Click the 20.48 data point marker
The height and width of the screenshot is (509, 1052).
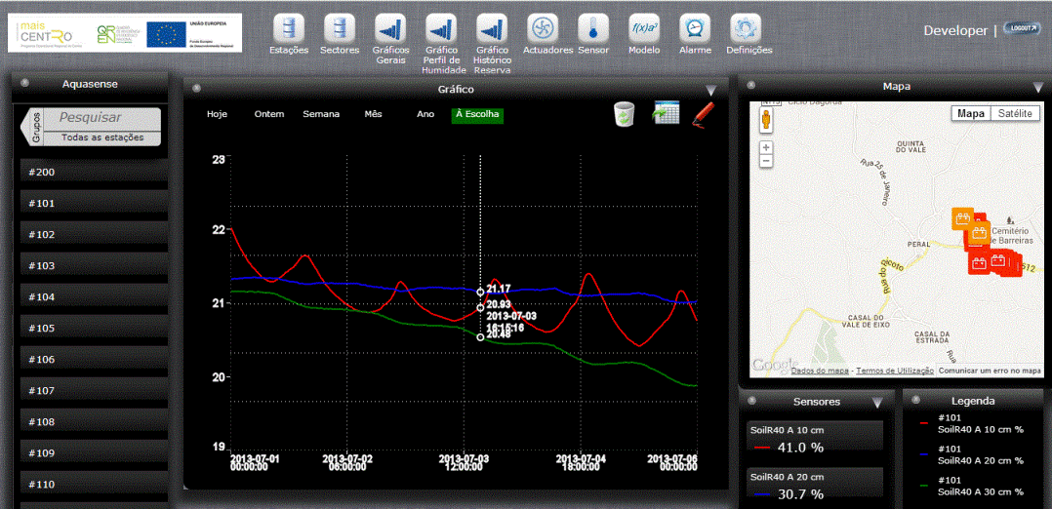480,337
